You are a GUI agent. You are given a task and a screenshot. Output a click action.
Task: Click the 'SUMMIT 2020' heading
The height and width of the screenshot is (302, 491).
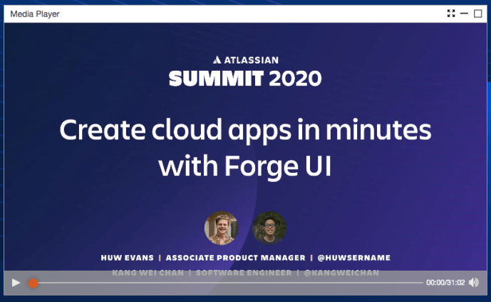245,78
